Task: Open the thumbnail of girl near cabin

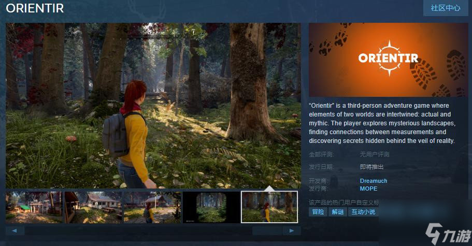Action: (152, 207)
